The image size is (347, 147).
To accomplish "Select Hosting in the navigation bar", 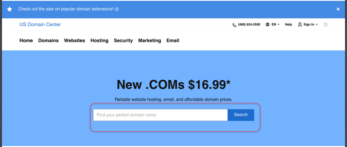I will pos(99,41).
